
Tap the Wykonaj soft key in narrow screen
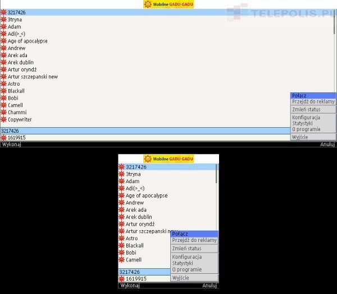[x=130, y=286]
